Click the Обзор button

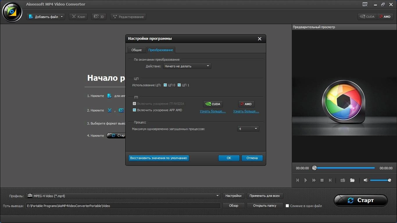point(233,206)
